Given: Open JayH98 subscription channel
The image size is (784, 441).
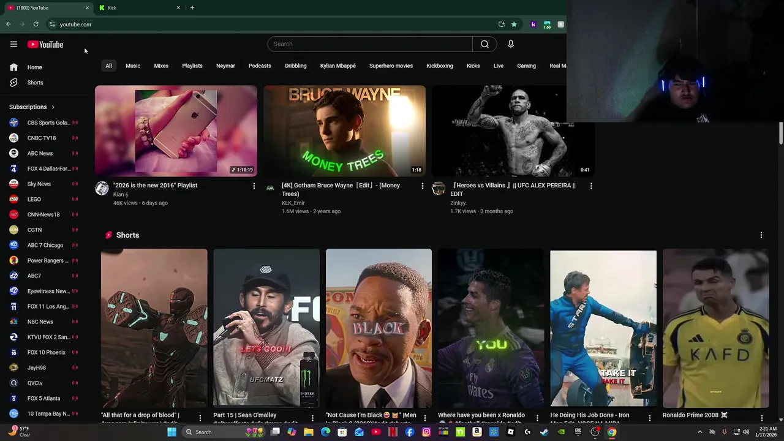Looking at the screenshot, I should tap(44, 367).
